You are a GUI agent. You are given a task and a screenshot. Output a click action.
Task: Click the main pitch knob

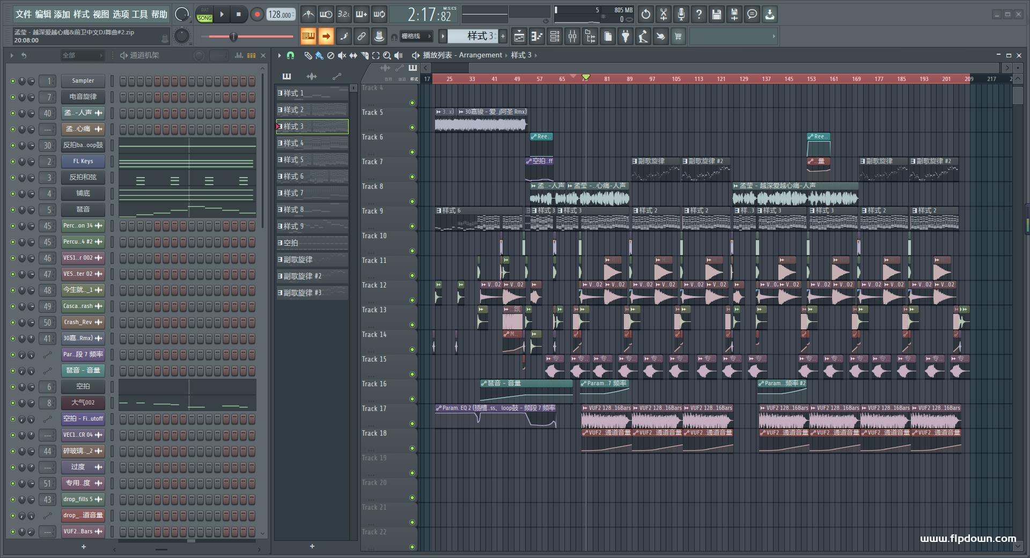(182, 36)
